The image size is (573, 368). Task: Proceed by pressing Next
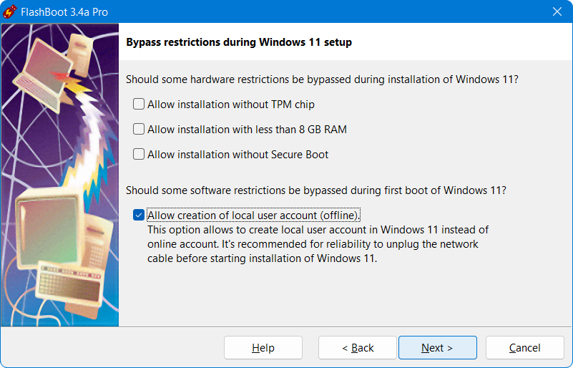coord(437,348)
